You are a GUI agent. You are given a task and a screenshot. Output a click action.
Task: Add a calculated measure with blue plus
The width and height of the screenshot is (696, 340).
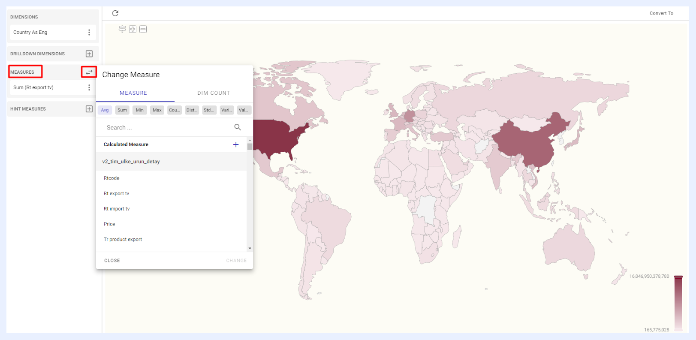tap(236, 144)
